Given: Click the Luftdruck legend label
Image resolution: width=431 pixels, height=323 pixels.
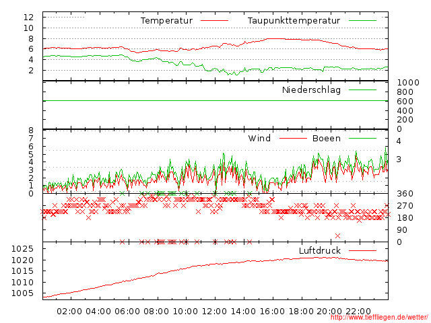Looking at the screenshot, I should pyautogui.click(x=320, y=251).
